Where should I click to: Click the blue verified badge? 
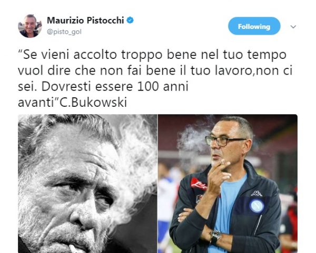pyautogui.click(x=130, y=20)
